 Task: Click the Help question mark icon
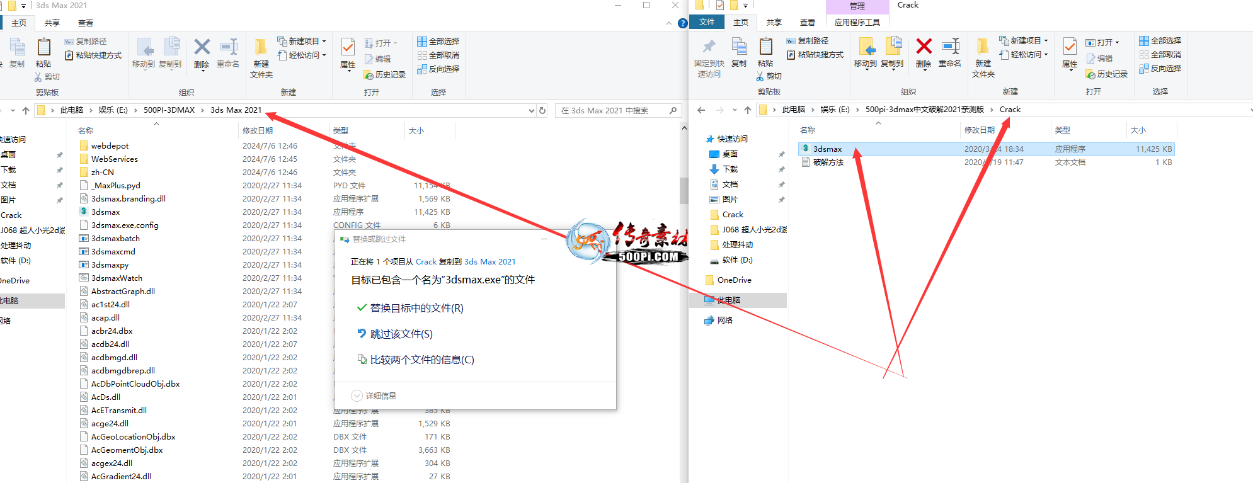[682, 23]
